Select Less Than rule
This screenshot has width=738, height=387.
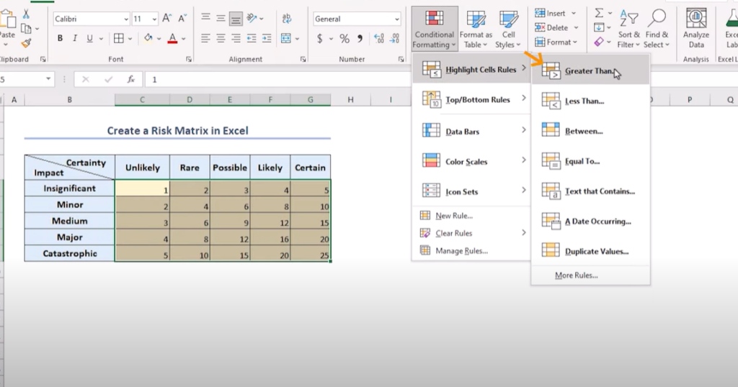[591, 101]
